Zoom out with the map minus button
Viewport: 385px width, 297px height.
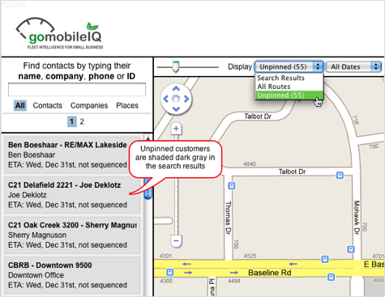(x=176, y=240)
